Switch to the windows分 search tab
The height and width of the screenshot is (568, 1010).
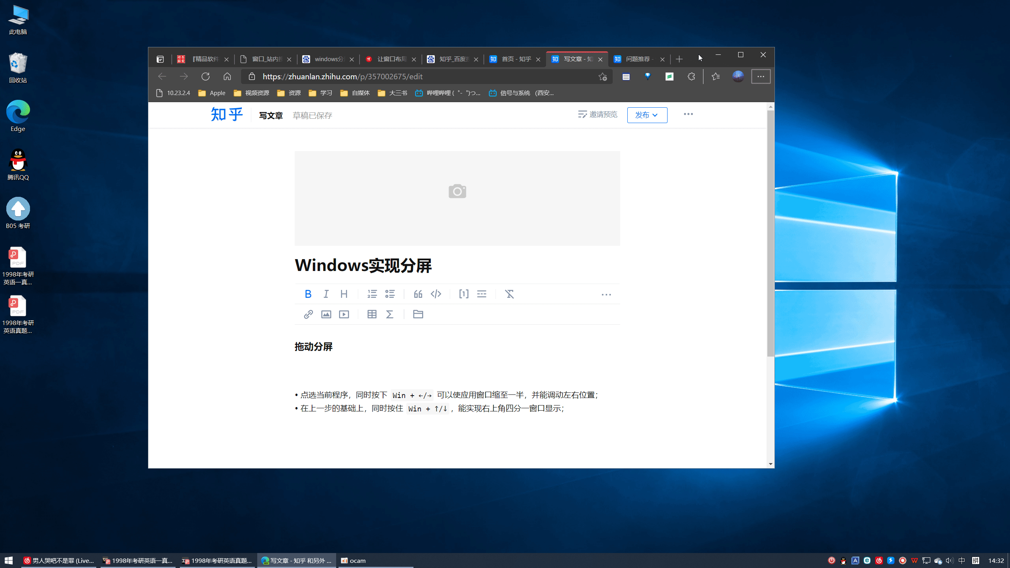pyautogui.click(x=328, y=59)
